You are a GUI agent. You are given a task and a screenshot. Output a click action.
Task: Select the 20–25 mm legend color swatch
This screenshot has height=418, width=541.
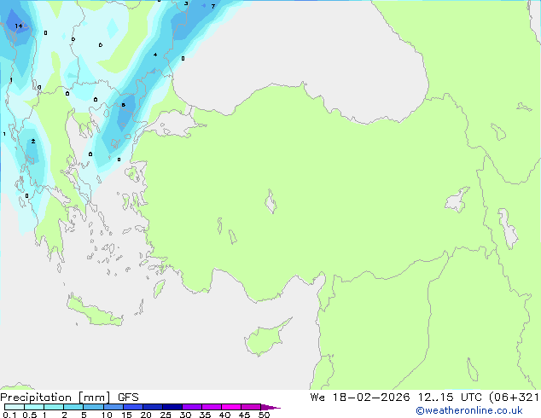click(x=153, y=407)
